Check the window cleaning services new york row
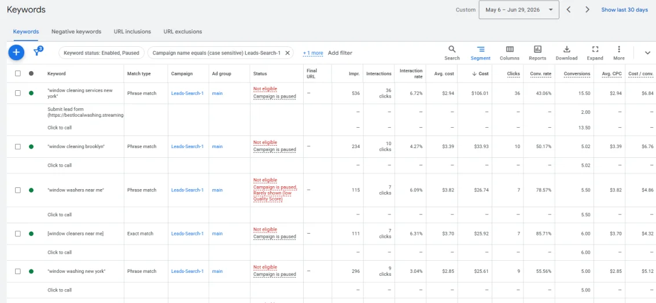 17,93
